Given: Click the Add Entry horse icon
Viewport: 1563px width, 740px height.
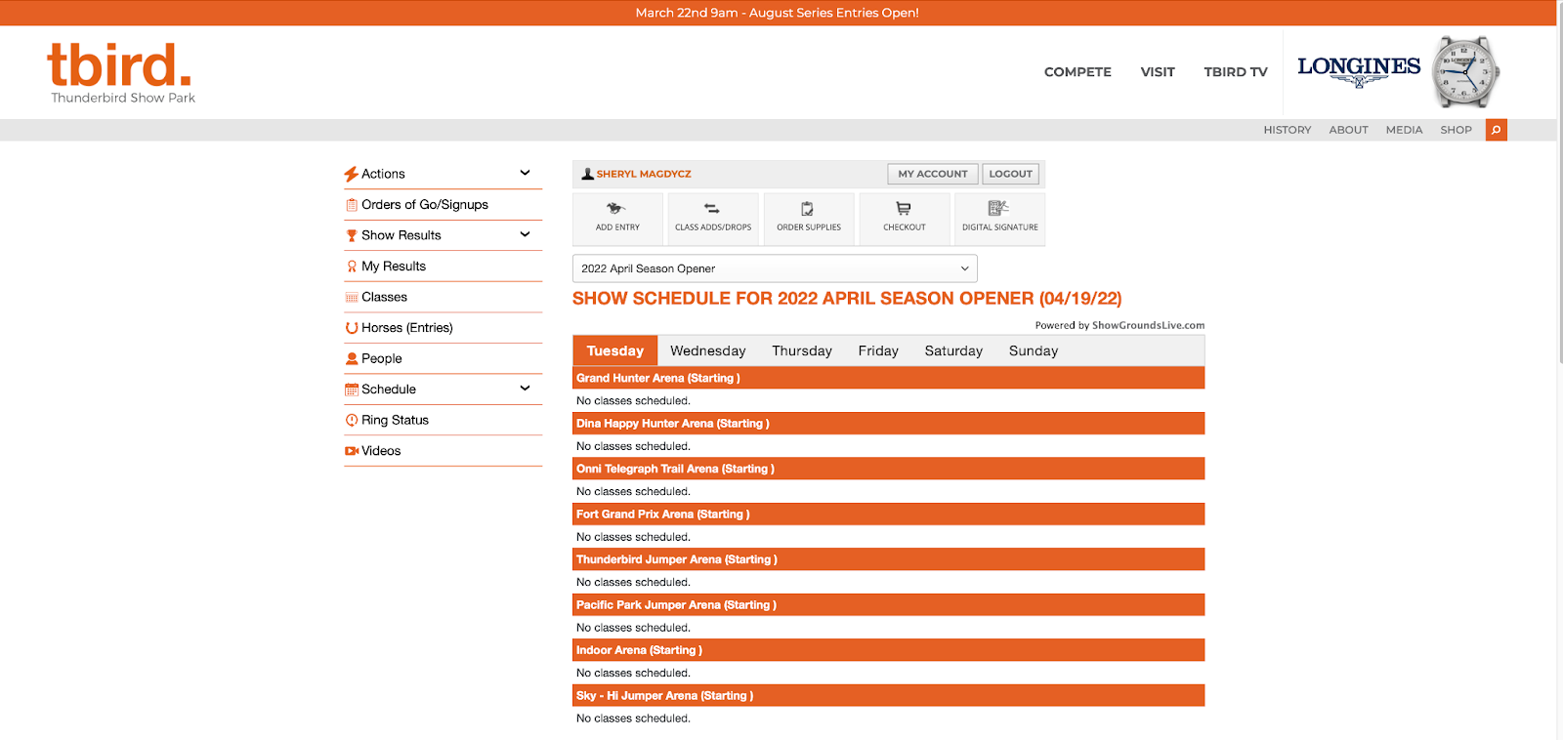Looking at the screenshot, I should (615, 208).
